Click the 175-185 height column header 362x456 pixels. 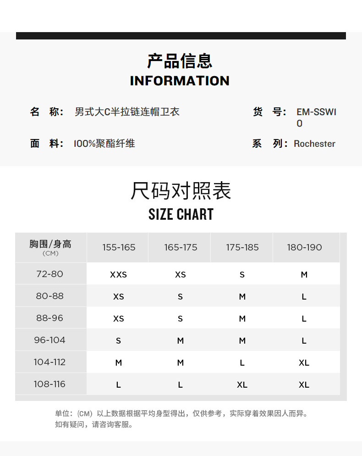pos(242,247)
